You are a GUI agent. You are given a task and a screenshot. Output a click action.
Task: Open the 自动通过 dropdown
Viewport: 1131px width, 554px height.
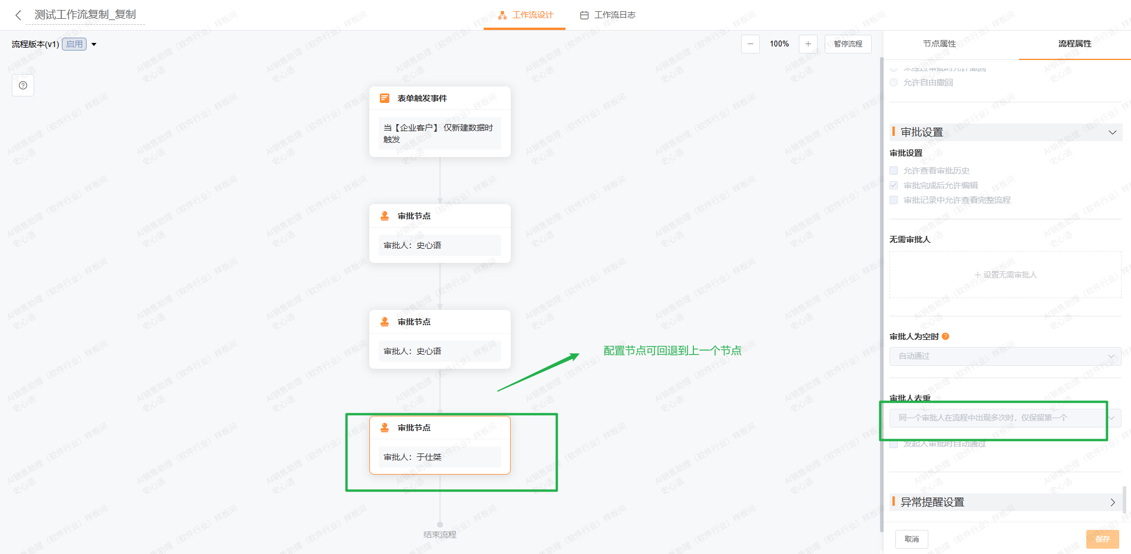(1004, 356)
